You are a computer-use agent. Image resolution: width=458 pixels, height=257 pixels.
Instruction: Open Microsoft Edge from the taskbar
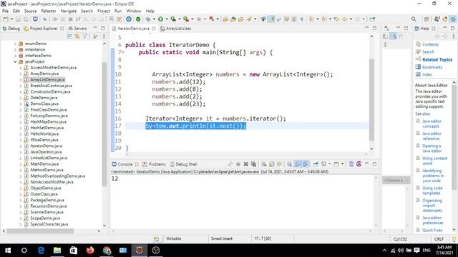[41, 251]
